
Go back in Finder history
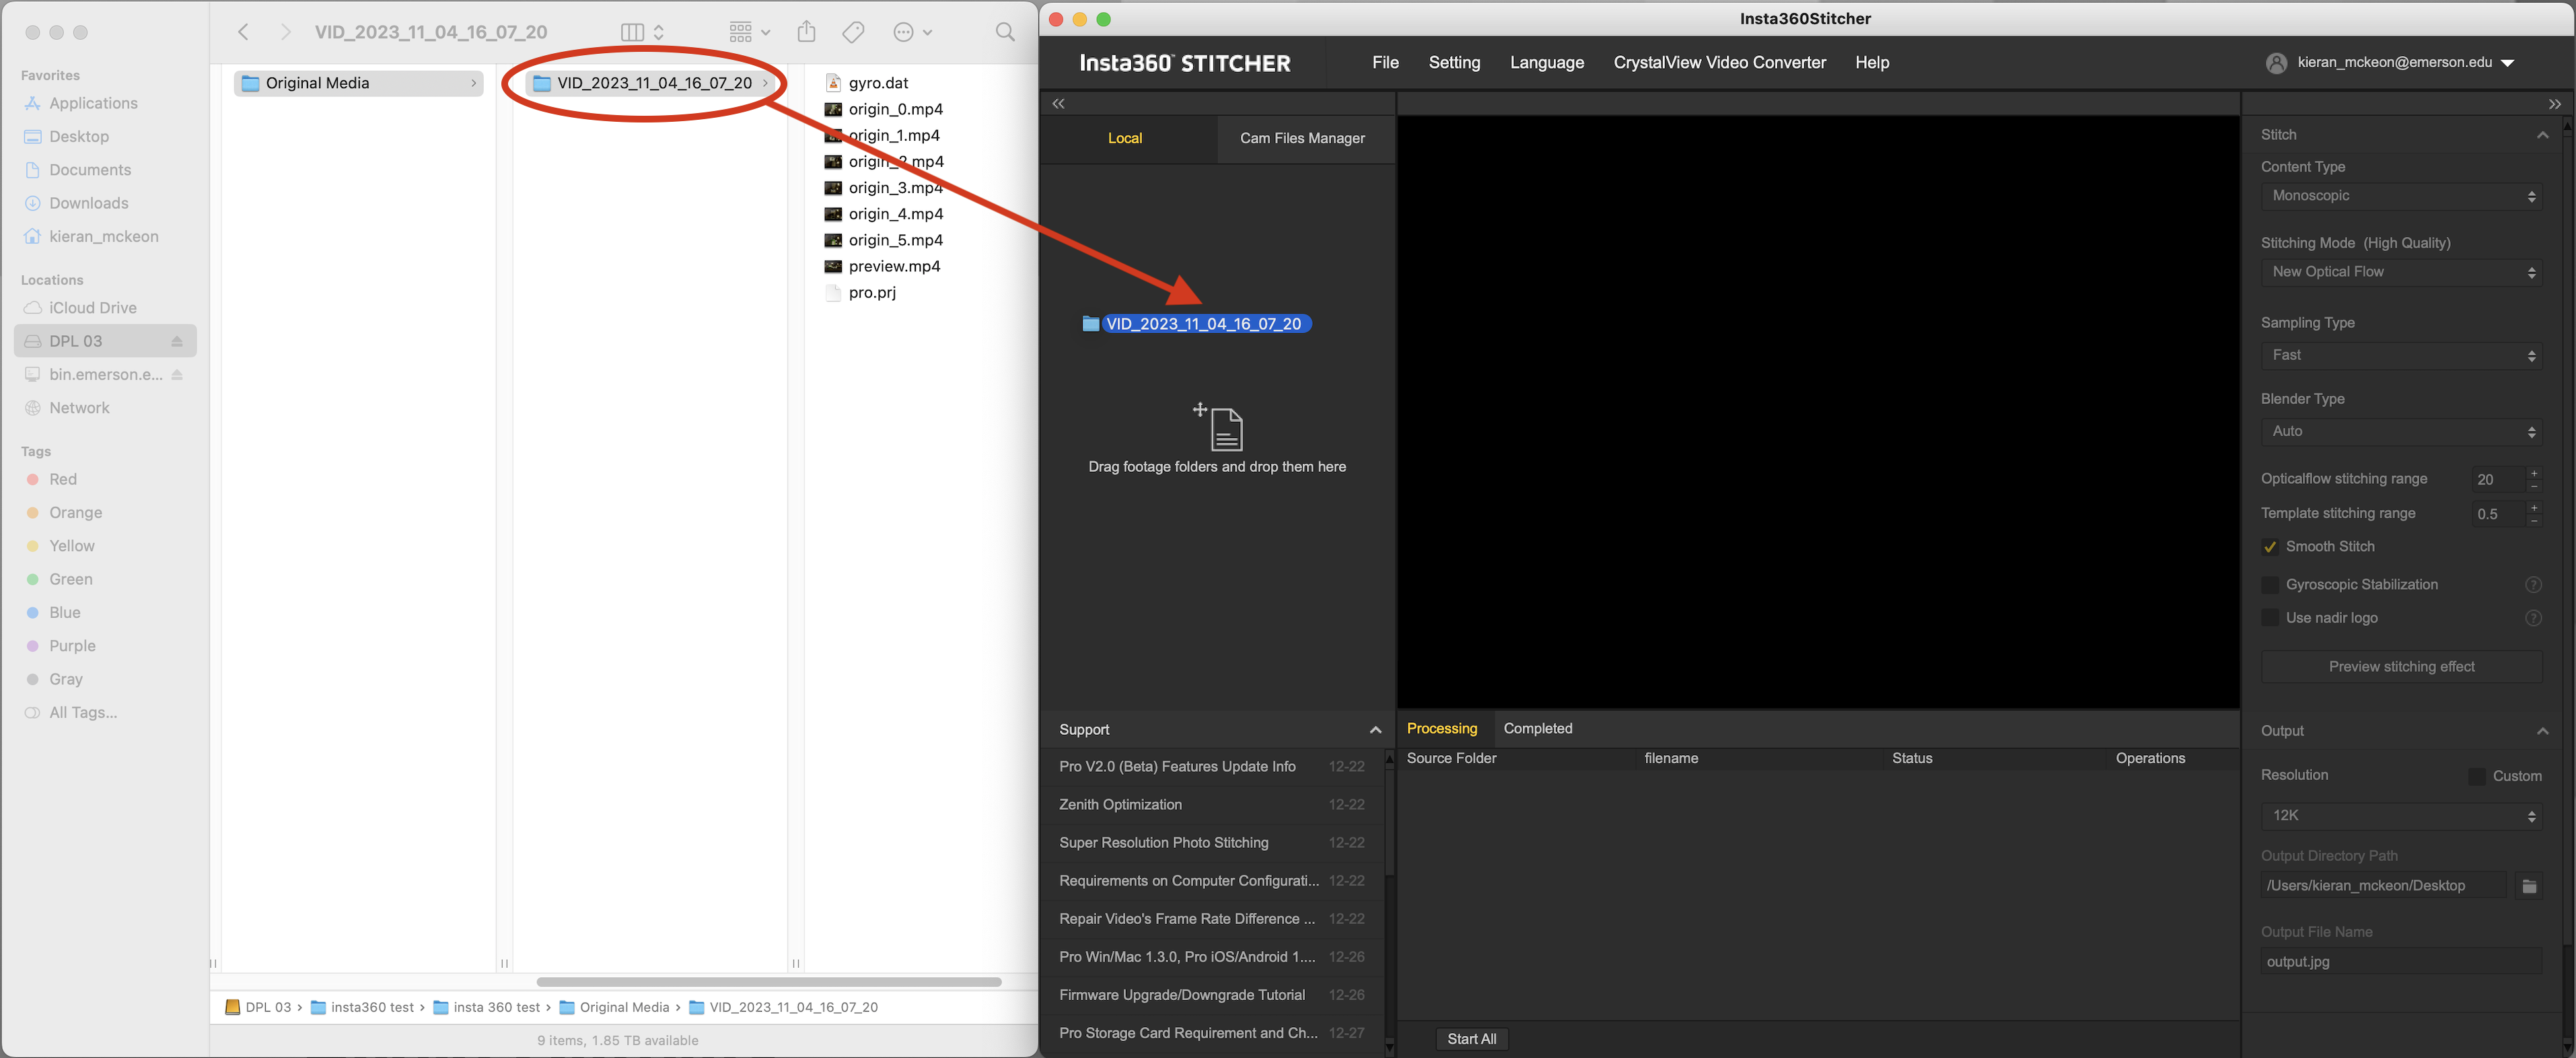pyautogui.click(x=243, y=32)
